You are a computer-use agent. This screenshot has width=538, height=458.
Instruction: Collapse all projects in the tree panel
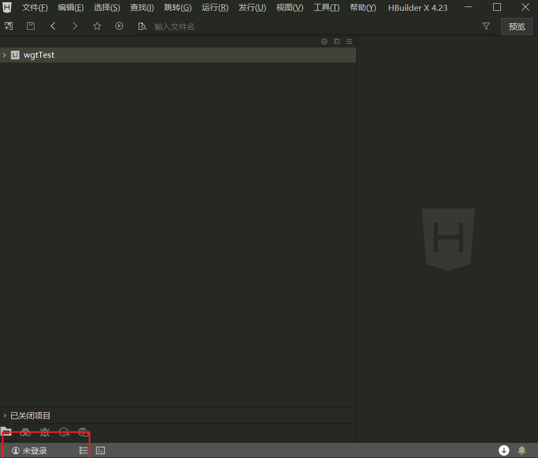pyautogui.click(x=337, y=42)
